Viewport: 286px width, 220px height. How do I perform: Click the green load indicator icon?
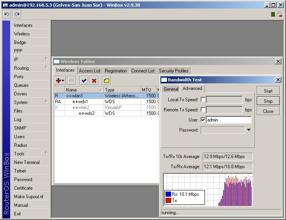tap(273, 14)
